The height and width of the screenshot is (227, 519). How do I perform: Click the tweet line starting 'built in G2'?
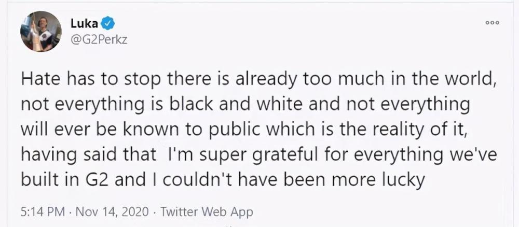tap(223, 180)
